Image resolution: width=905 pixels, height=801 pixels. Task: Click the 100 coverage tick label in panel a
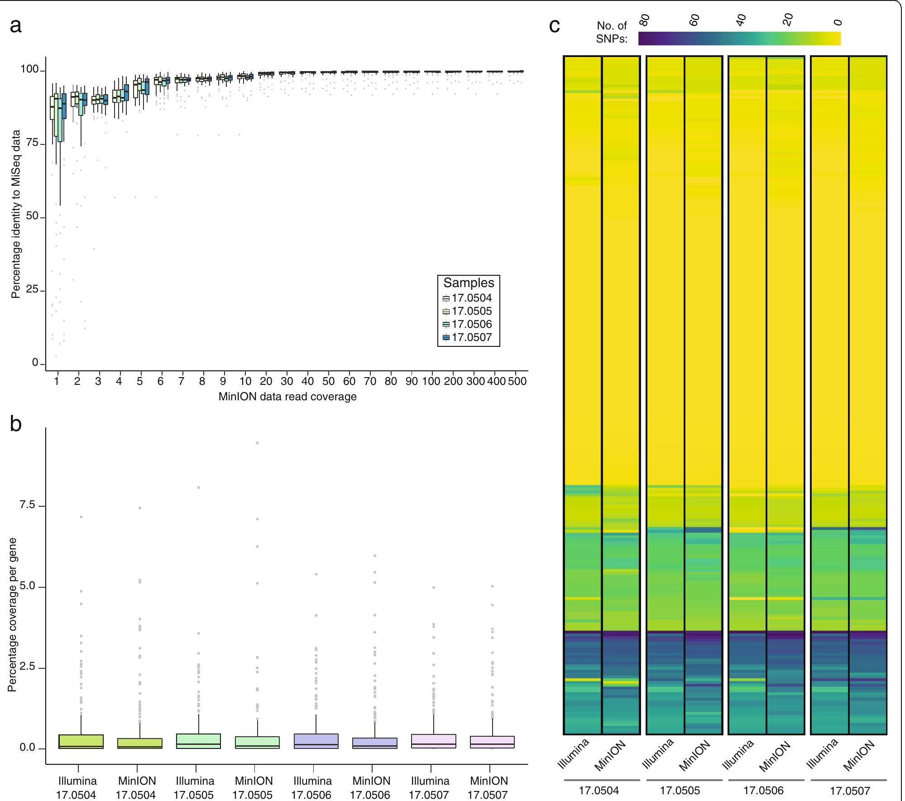point(431,382)
